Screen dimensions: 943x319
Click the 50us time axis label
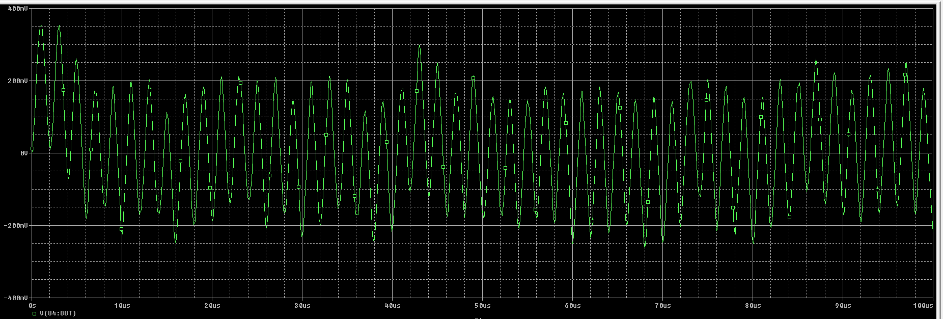482,306
